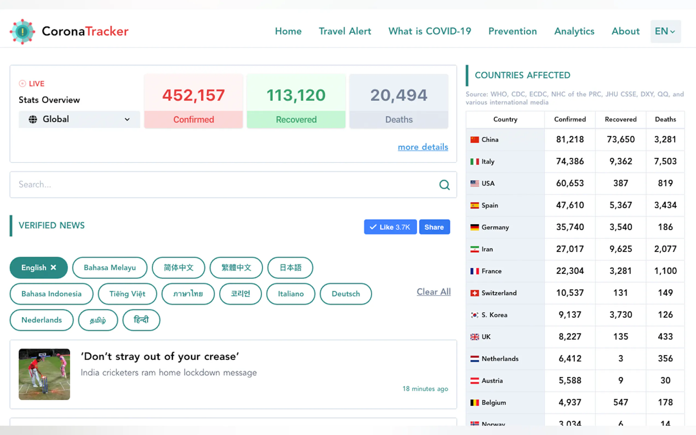Viewport: 696px width, 435px height.
Task: Click the Recovered 113,120 stat card
Action: pyautogui.click(x=296, y=101)
